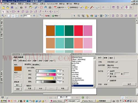Click the pen Sign icon
The image size is (138, 103).
91,7
